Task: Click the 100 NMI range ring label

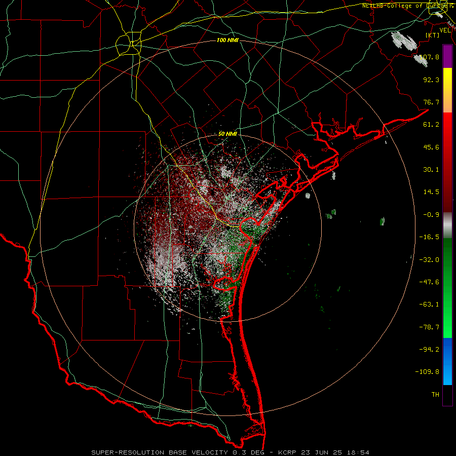Action: 227,40
